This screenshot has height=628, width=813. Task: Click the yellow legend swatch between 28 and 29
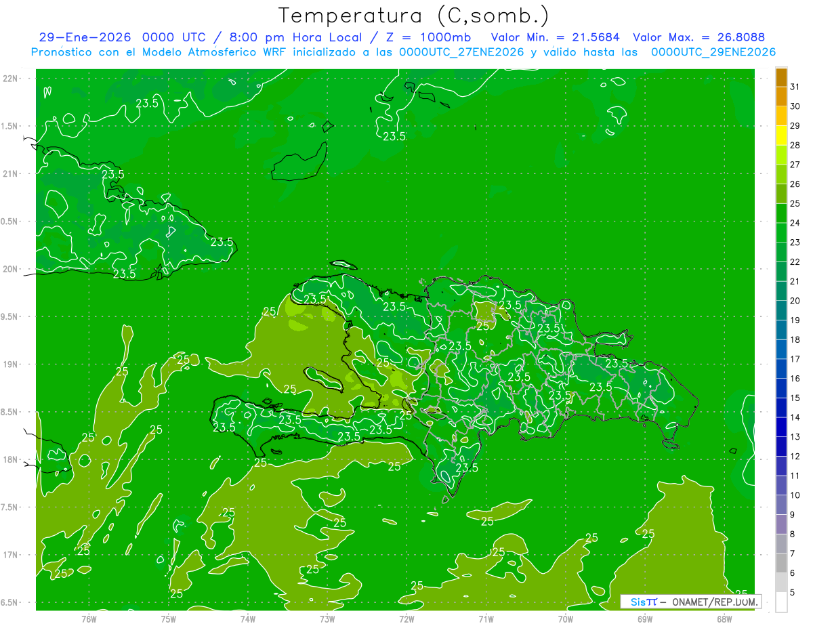click(781, 135)
